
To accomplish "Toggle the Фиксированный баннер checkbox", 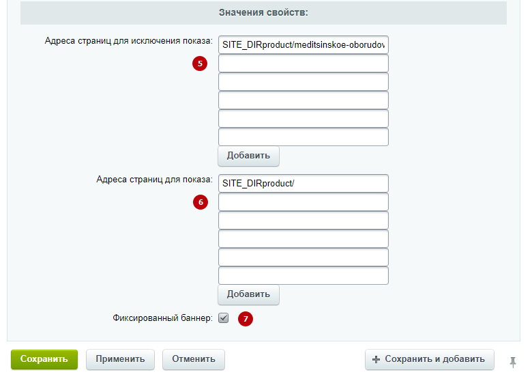I will pyautogui.click(x=223, y=318).
